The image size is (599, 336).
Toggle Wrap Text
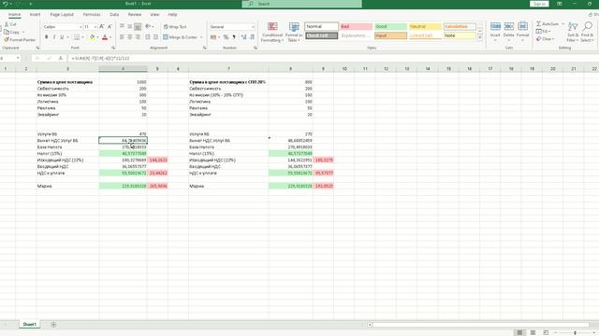tap(175, 27)
